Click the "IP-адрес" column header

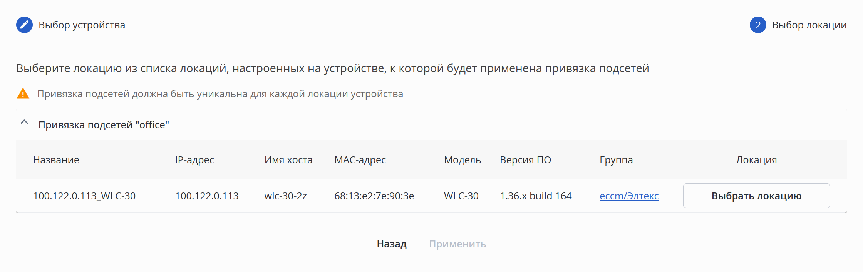coord(194,160)
